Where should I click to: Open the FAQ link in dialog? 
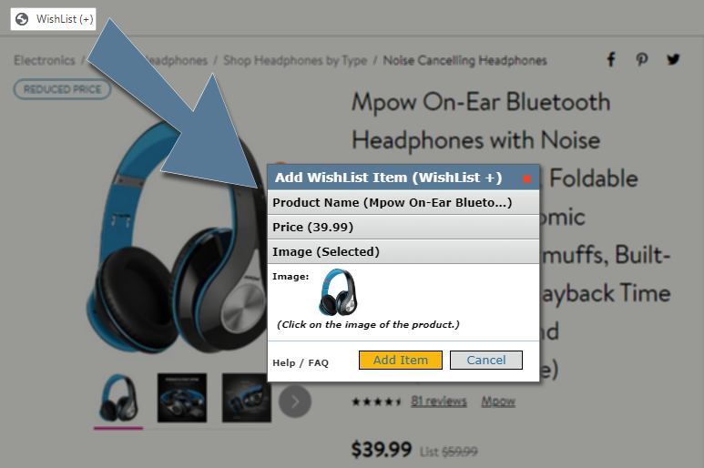pos(319,362)
